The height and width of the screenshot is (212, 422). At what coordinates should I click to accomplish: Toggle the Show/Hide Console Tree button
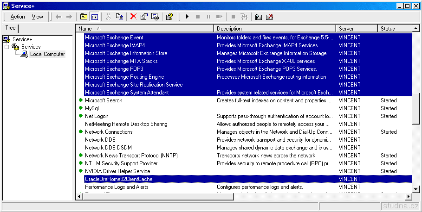pyautogui.click(x=95, y=17)
